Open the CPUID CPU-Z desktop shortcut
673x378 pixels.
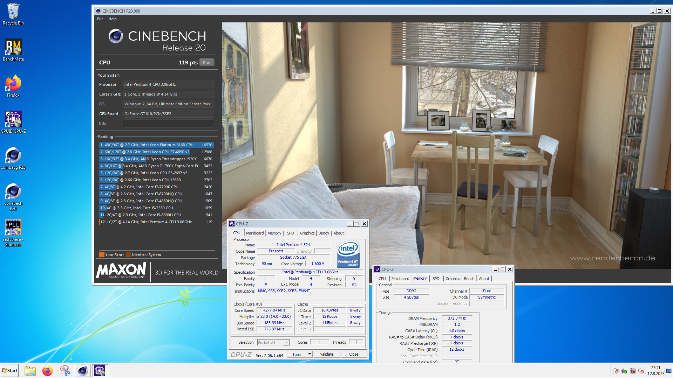tap(13, 122)
